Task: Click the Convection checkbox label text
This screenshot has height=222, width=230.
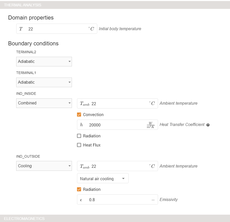Action: 93,115
